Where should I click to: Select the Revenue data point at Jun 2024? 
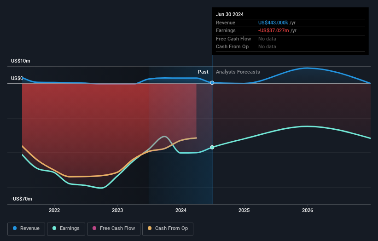point(212,83)
